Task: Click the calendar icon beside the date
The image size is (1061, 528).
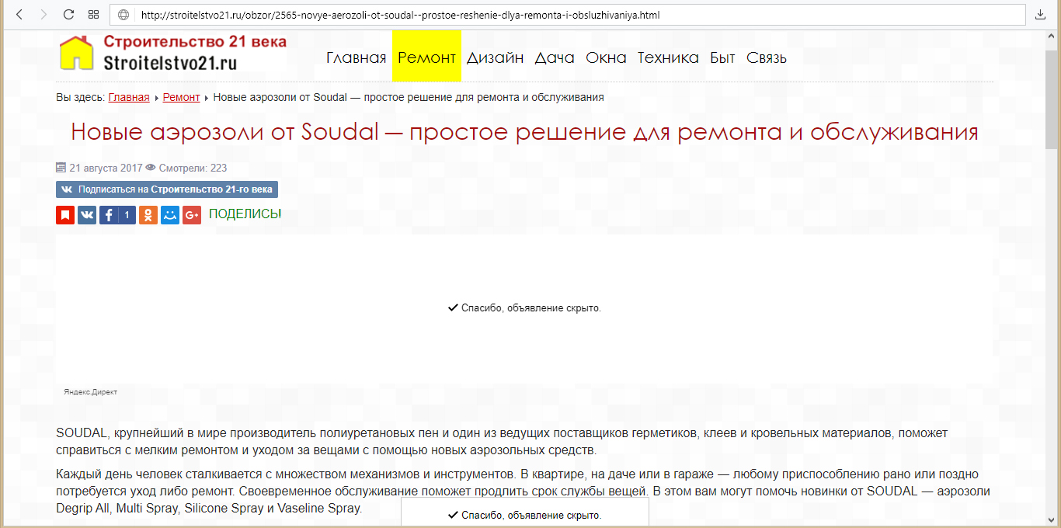Action: (61, 167)
